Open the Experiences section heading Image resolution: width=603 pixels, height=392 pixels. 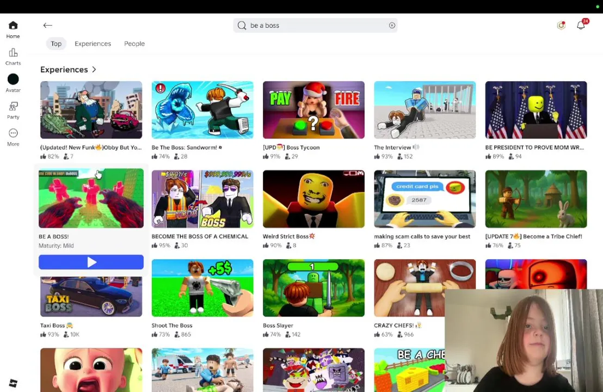(x=64, y=70)
